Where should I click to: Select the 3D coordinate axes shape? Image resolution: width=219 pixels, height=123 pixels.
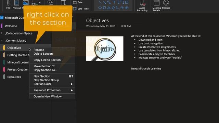127,8
